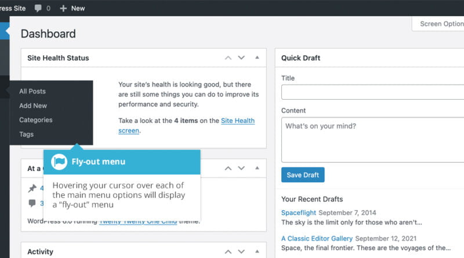The height and width of the screenshot is (258, 464).
Task: Choose Add New from fly-out menu
Action: [33, 106]
